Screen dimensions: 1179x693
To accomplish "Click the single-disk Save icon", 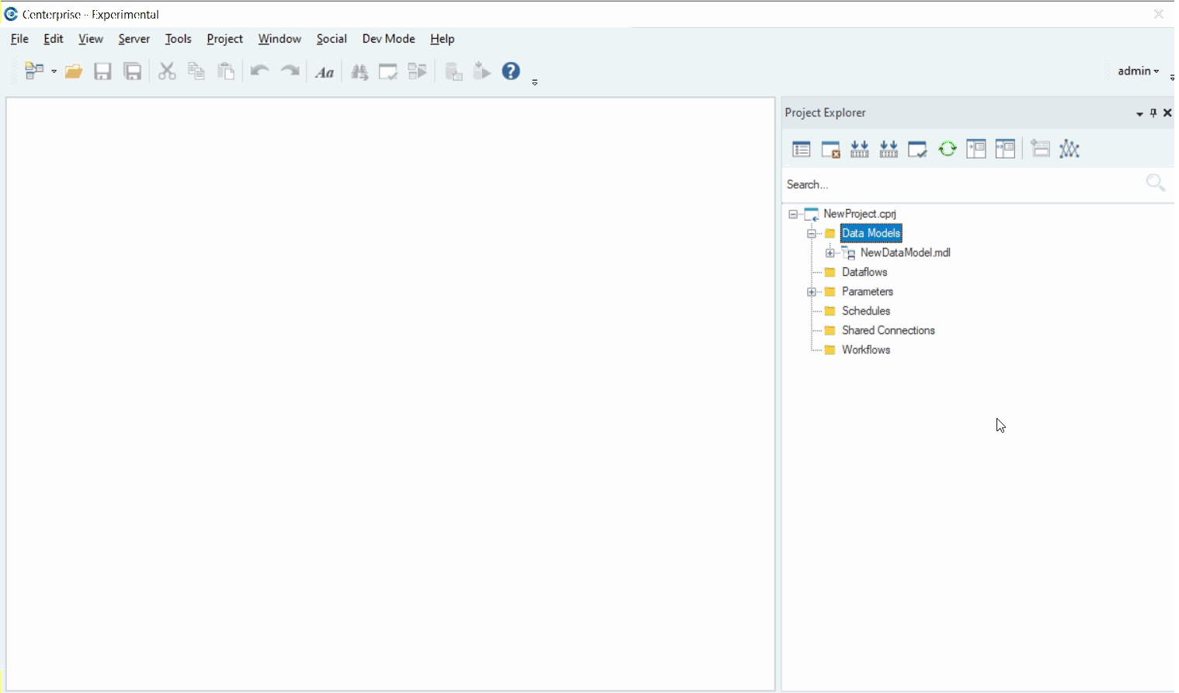I will coord(103,72).
